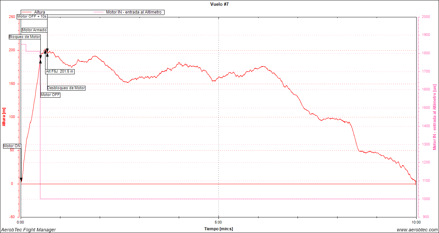439x233 pixels.
Task: Click the red Altura legend line sample
Action: click(27, 12)
